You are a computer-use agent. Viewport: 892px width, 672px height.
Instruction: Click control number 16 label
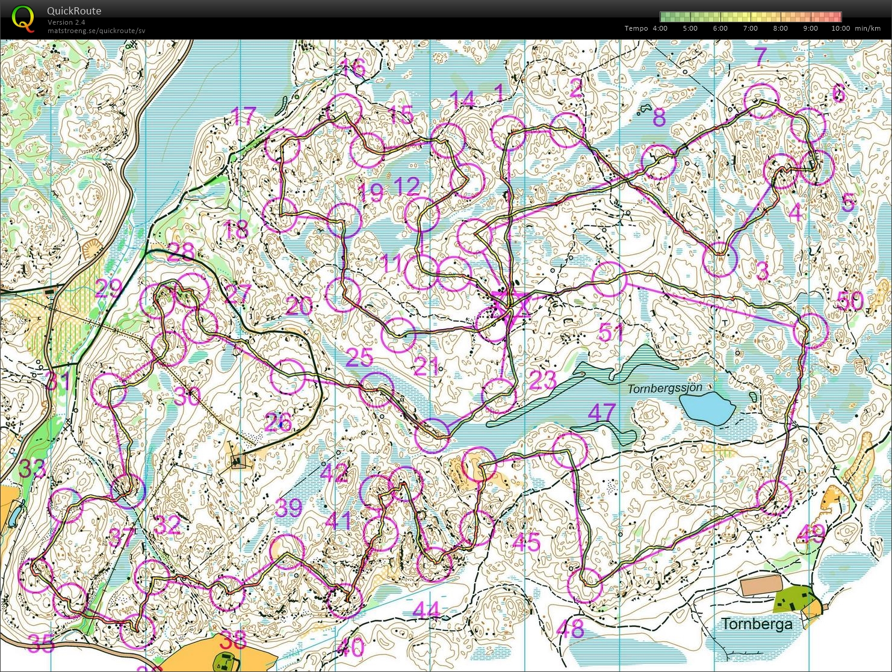coord(353,68)
